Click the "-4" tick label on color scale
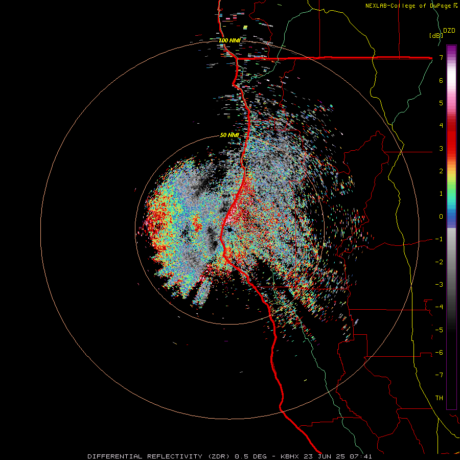The image size is (460, 460). pos(439,307)
